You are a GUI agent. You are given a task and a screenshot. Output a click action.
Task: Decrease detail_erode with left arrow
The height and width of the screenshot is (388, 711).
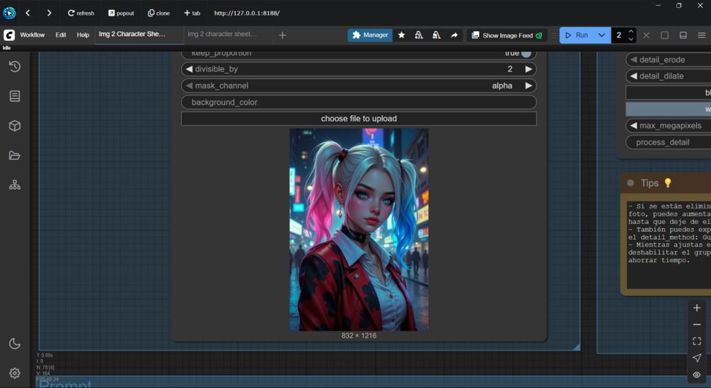(x=633, y=60)
